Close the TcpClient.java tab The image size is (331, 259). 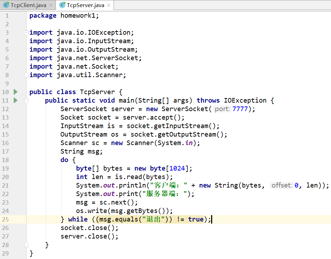point(51,5)
